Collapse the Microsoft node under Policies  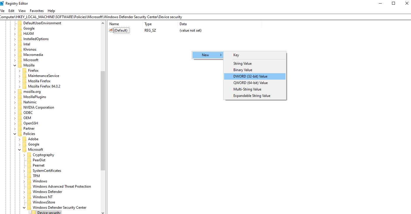pos(20,150)
